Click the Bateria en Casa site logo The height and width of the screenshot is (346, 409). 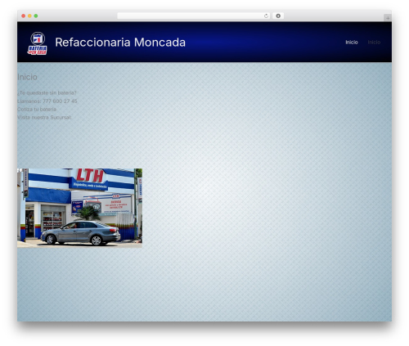click(x=37, y=43)
